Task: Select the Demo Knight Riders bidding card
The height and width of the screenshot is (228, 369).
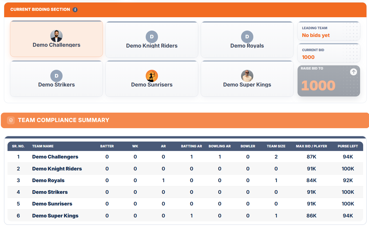Action: pos(152,39)
